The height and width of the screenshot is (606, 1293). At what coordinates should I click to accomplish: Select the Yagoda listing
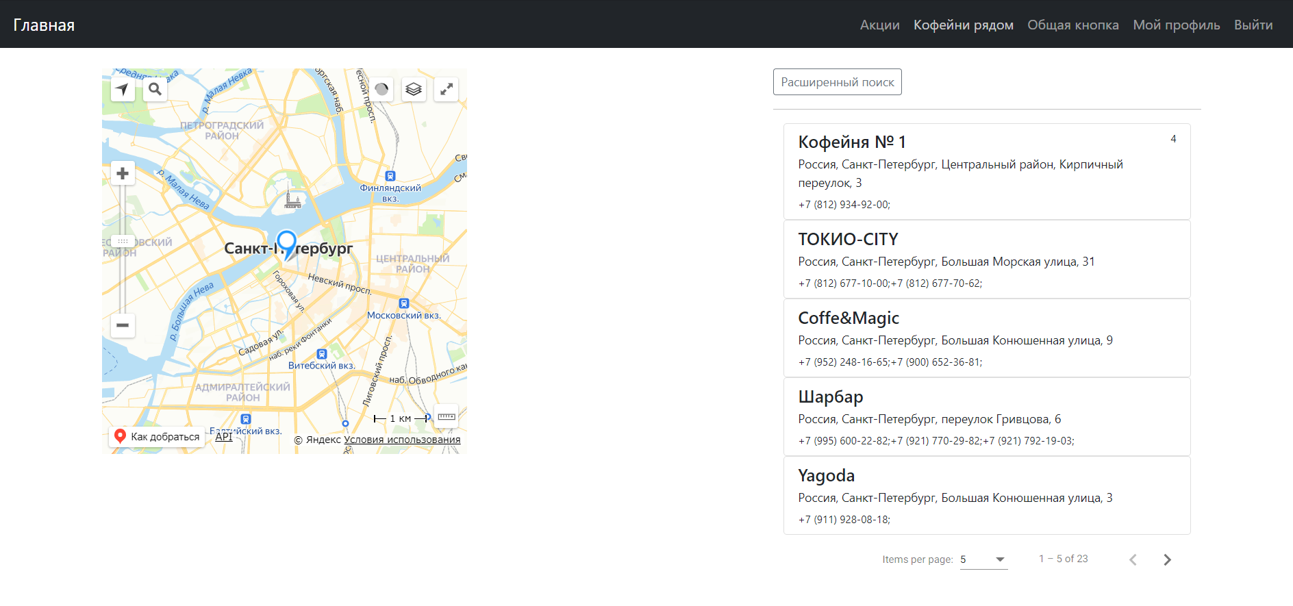coord(987,495)
